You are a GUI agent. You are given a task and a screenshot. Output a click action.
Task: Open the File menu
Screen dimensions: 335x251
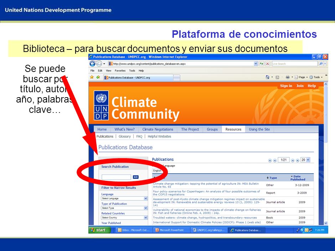point(92,70)
